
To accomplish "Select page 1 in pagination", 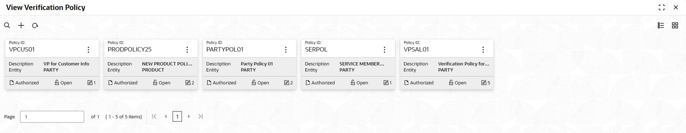I will (177, 117).
